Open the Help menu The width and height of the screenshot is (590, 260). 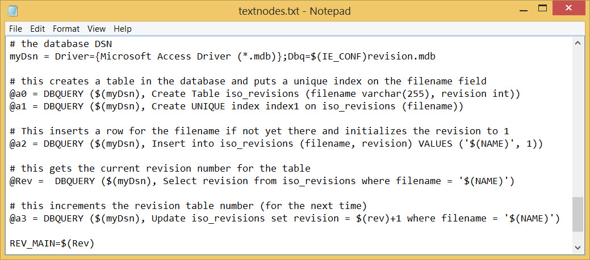(123, 29)
